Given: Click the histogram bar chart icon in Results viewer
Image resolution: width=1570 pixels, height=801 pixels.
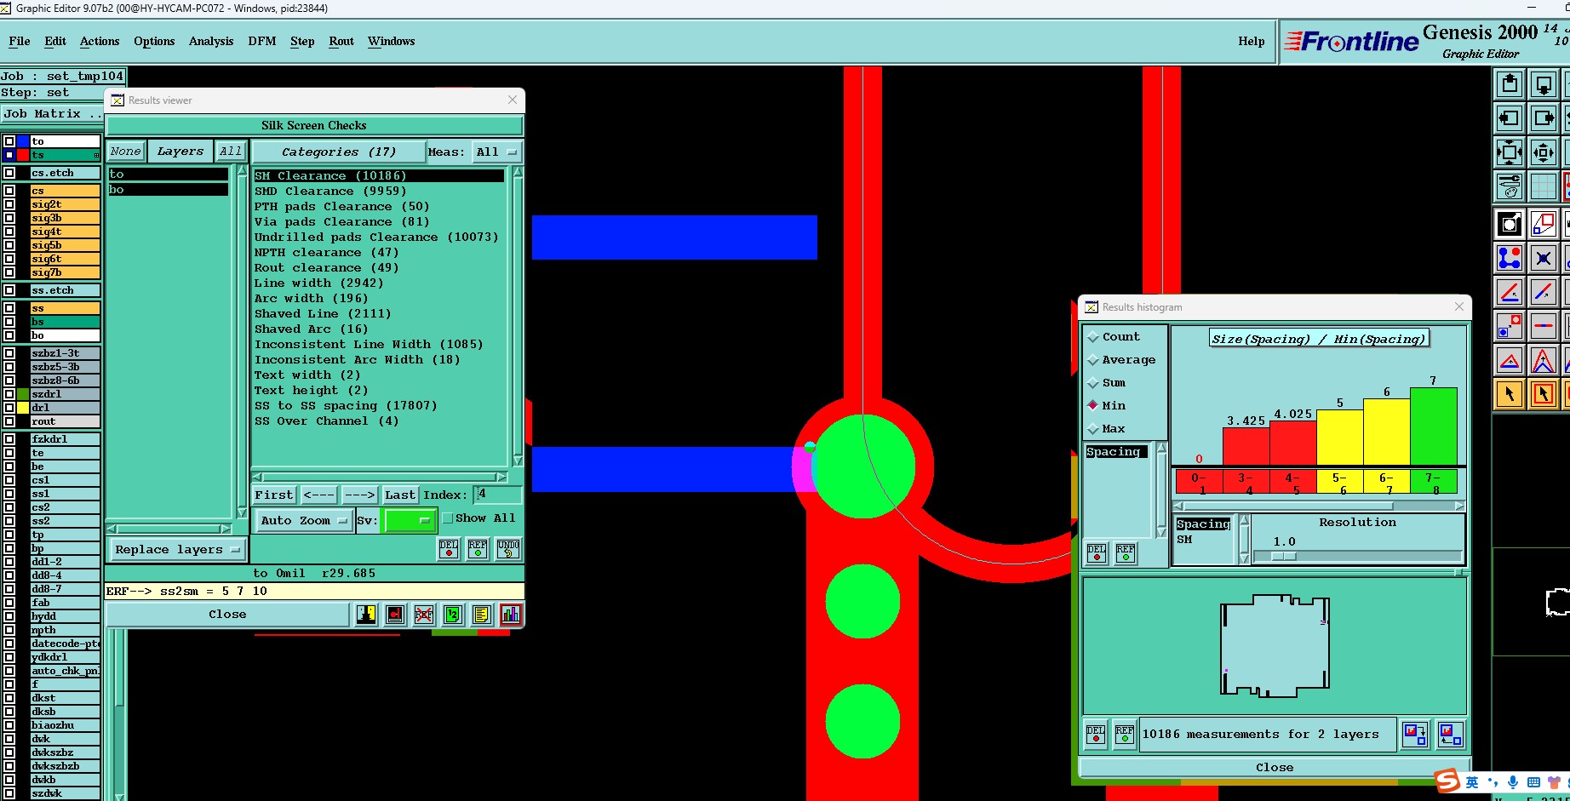Looking at the screenshot, I should [x=511, y=615].
